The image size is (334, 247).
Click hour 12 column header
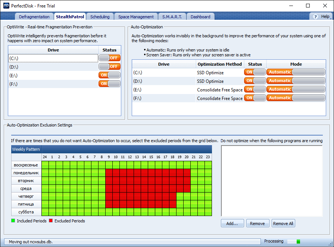coord(130,157)
